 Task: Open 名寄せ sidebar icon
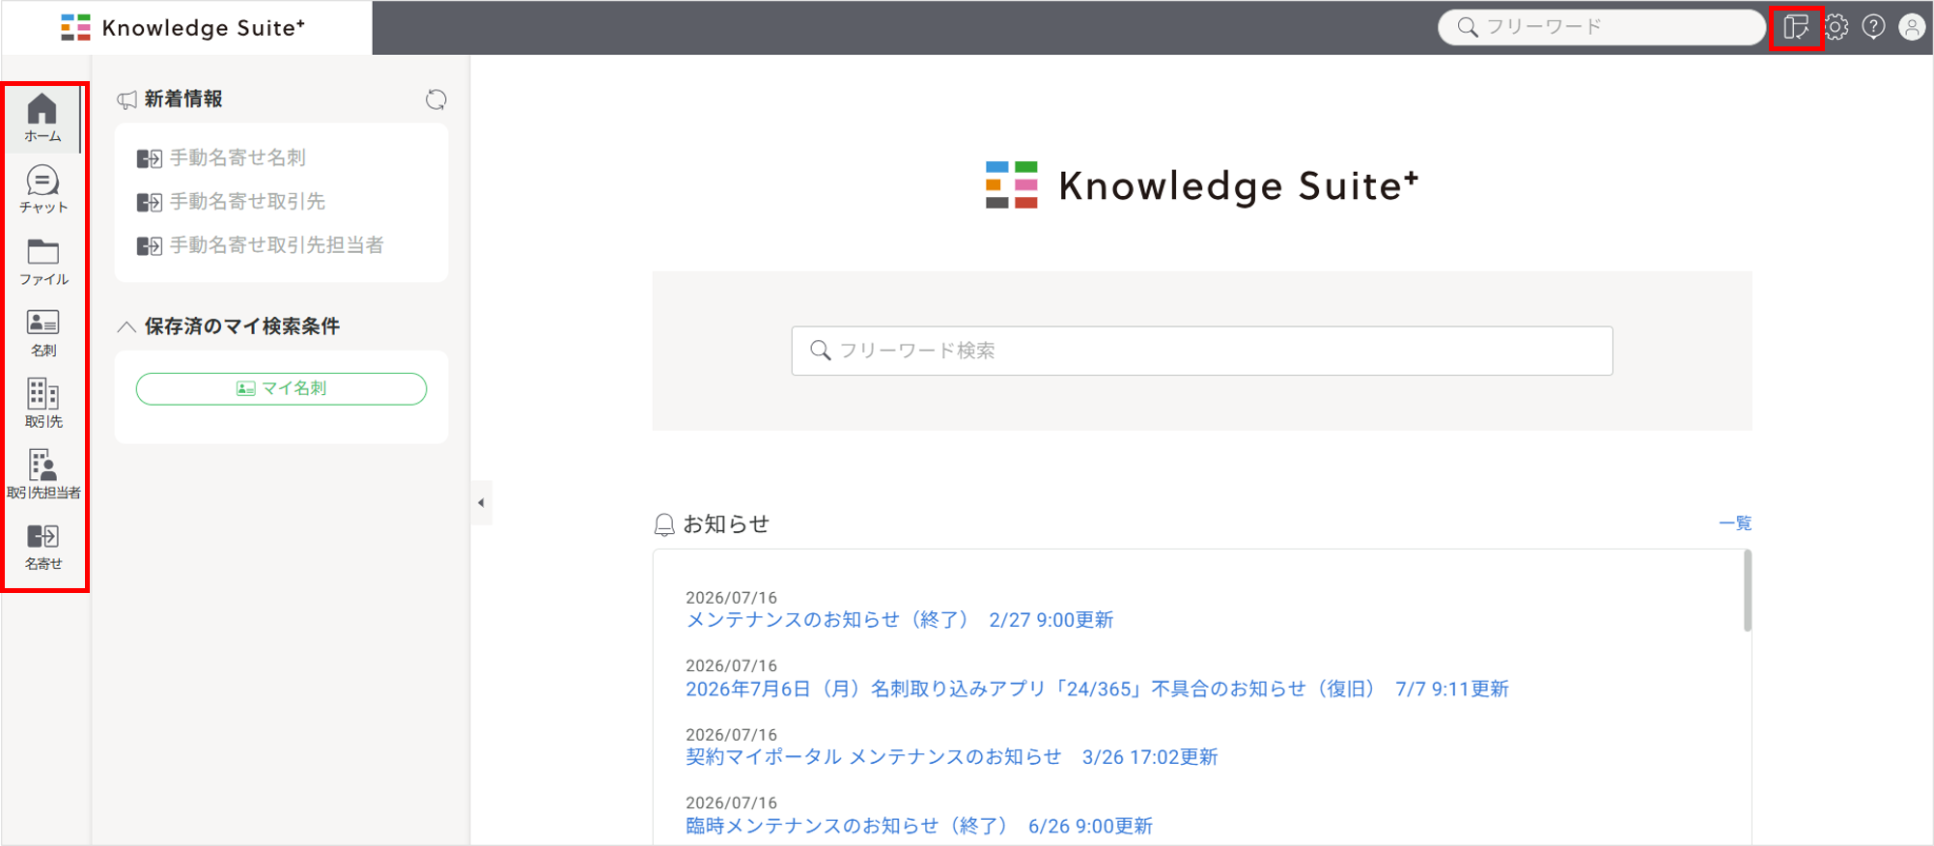(x=42, y=547)
